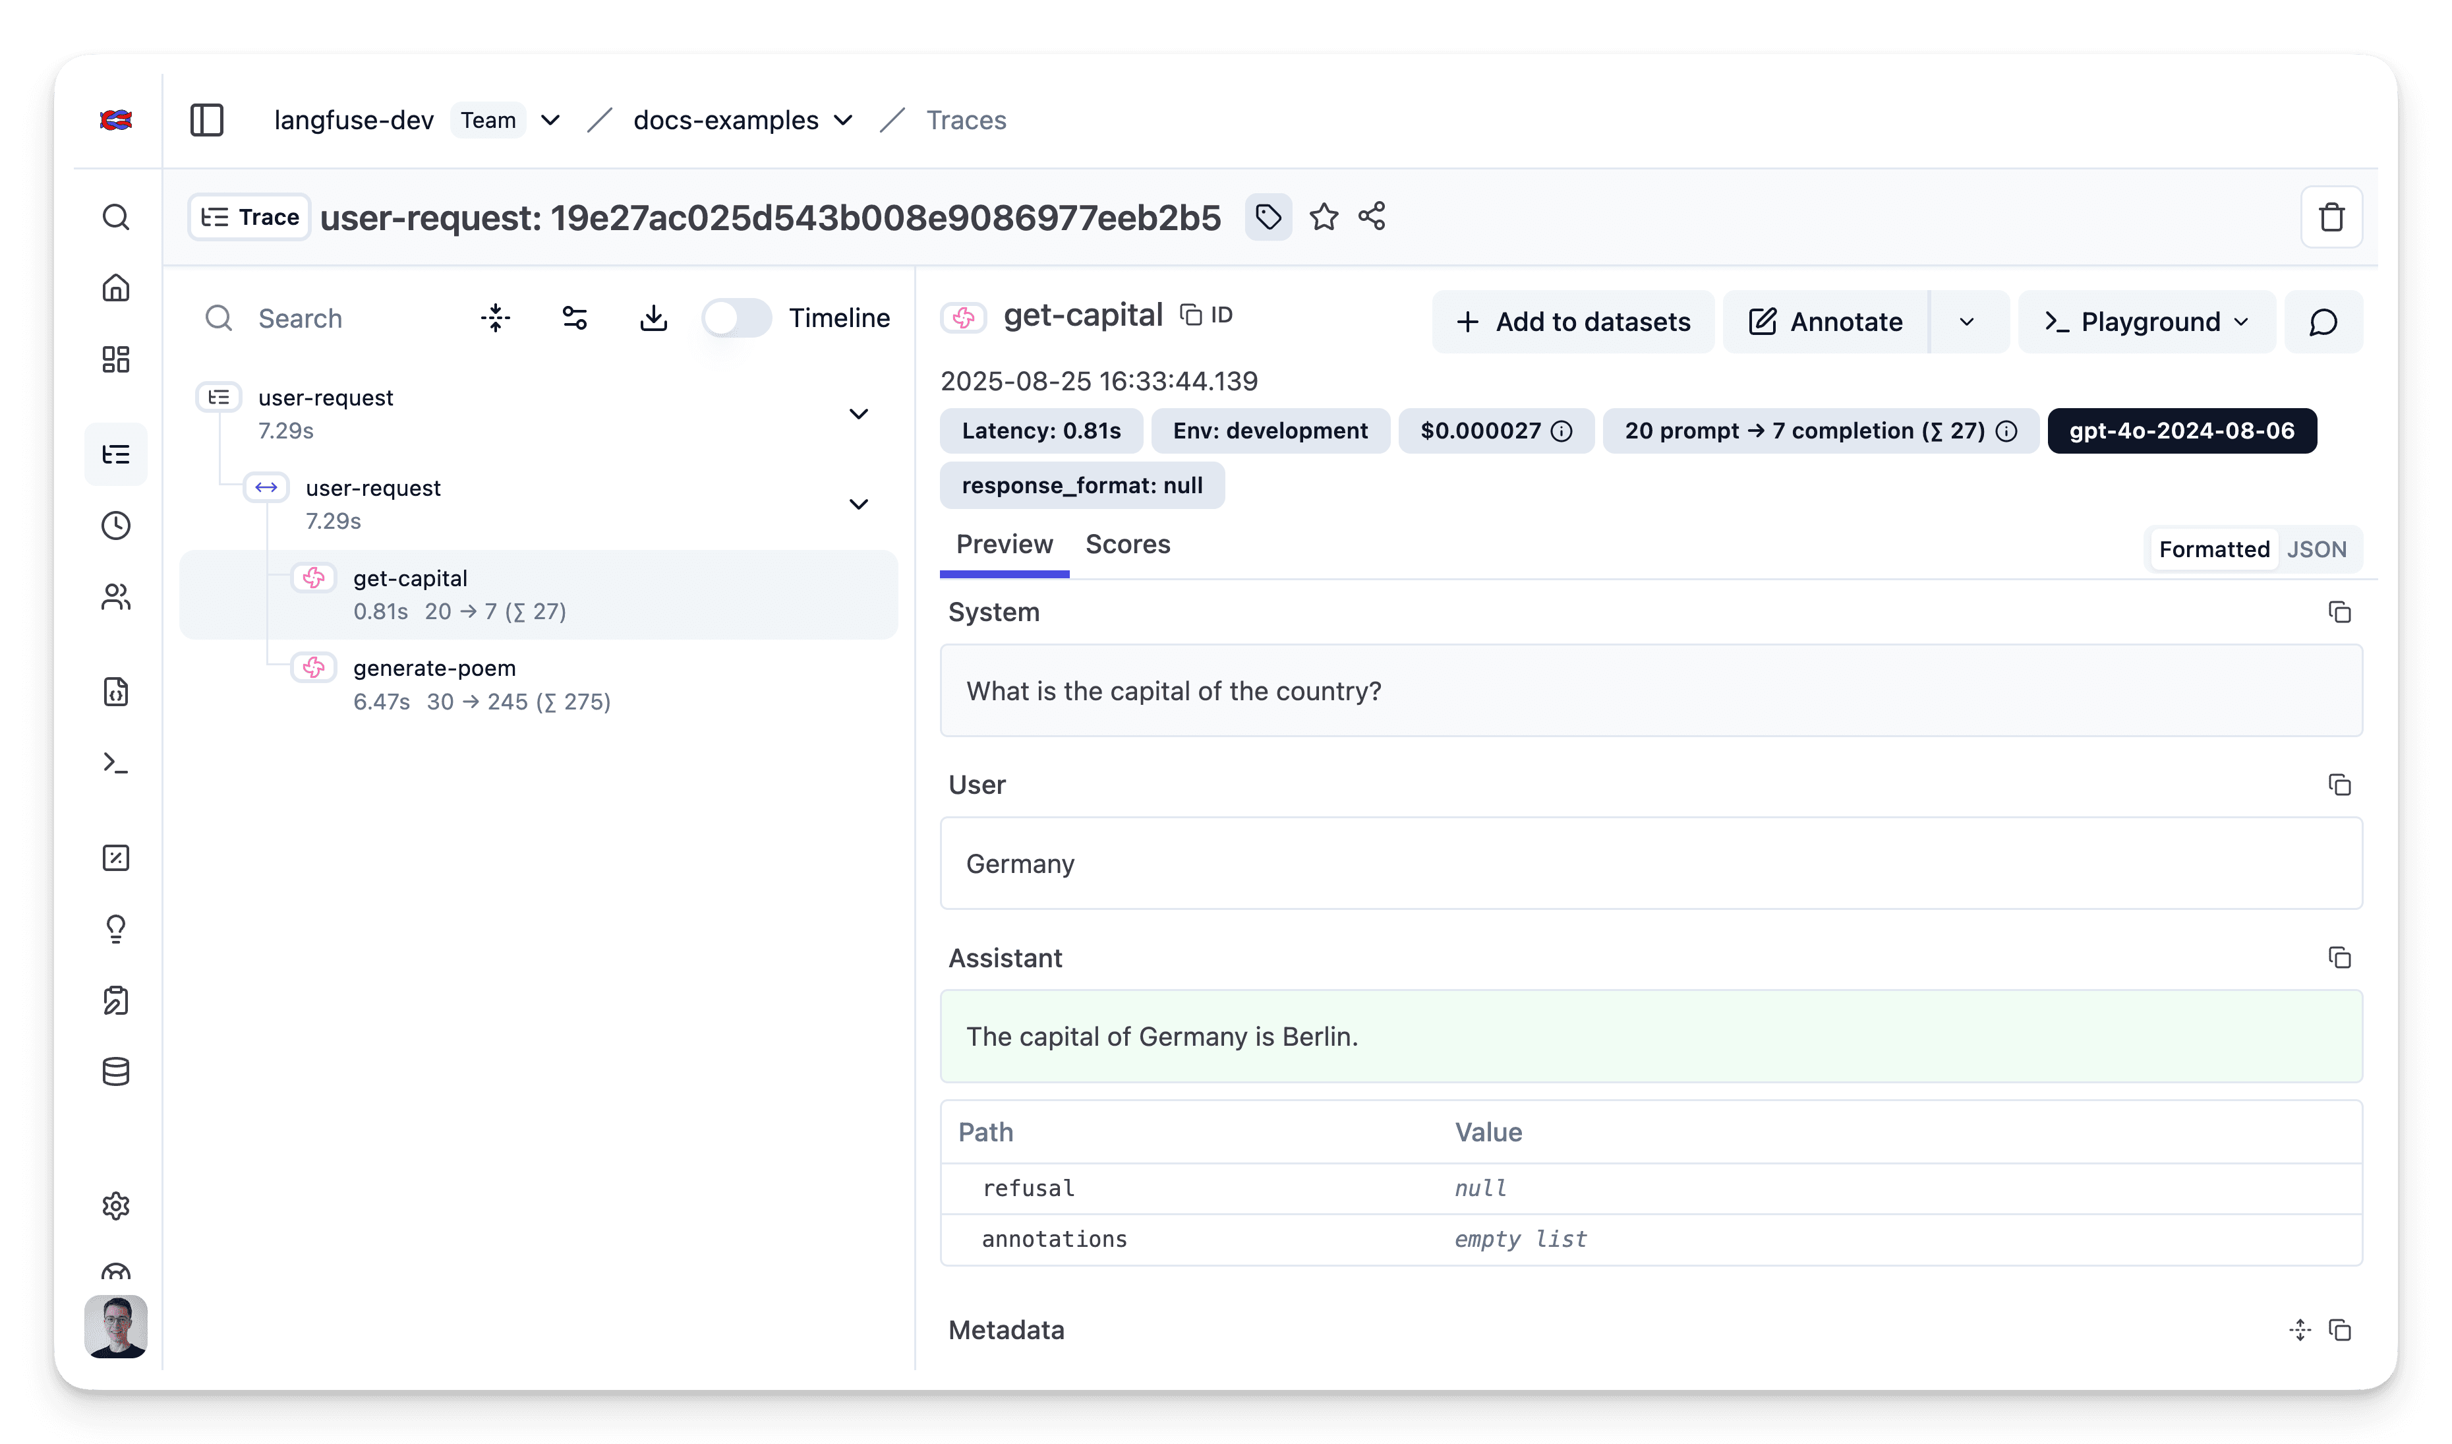This screenshot has width=2452, height=1444.
Task: Enable the Timeline toggle switch
Action: [x=736, y=318]
